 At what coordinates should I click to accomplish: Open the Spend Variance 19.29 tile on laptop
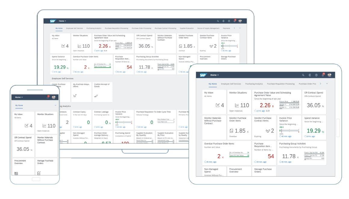(x=60, y=65)
